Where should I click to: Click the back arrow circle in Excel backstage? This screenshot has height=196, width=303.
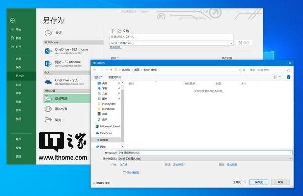pos(12,20)
